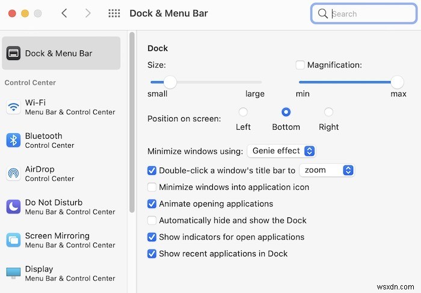
Task: Expand the title bar zoom dropdown
Action: [327, 170]
